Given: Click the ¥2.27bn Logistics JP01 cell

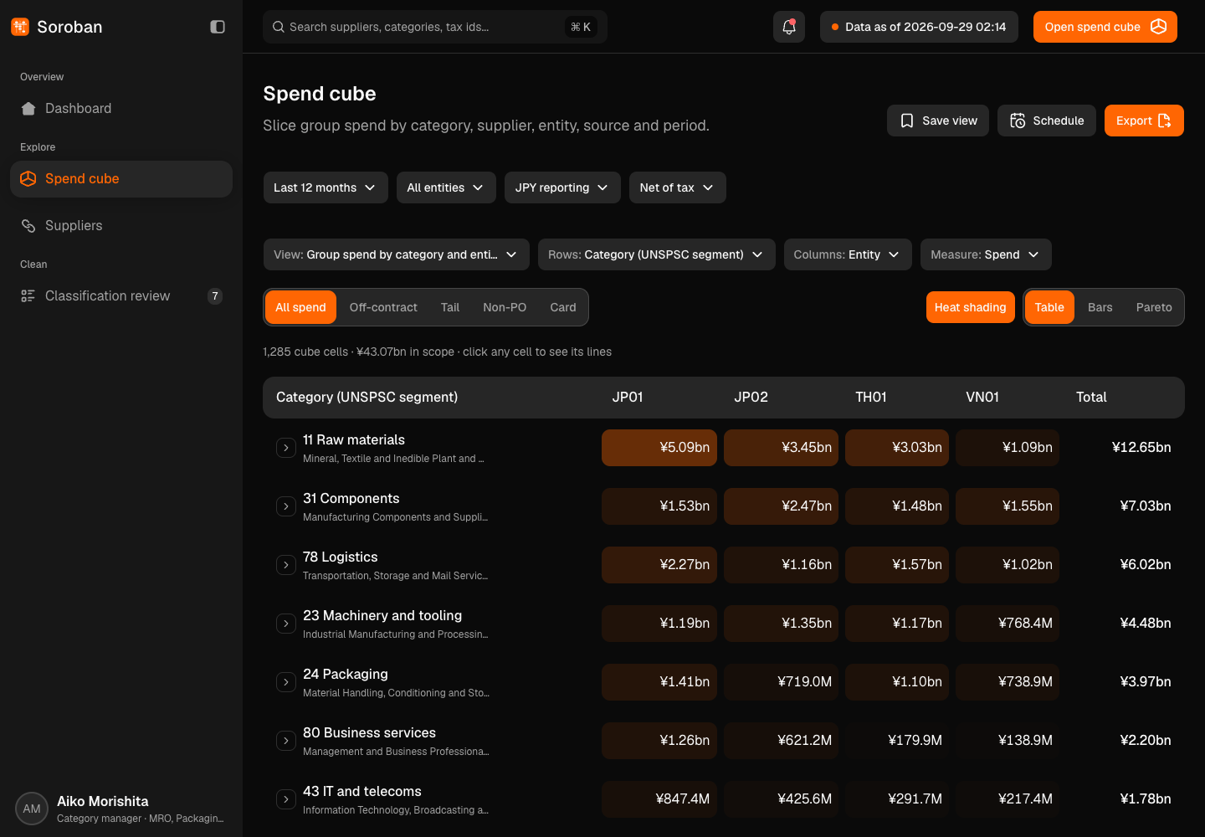Looking at the screenshot, I should [x=659, y=565].
